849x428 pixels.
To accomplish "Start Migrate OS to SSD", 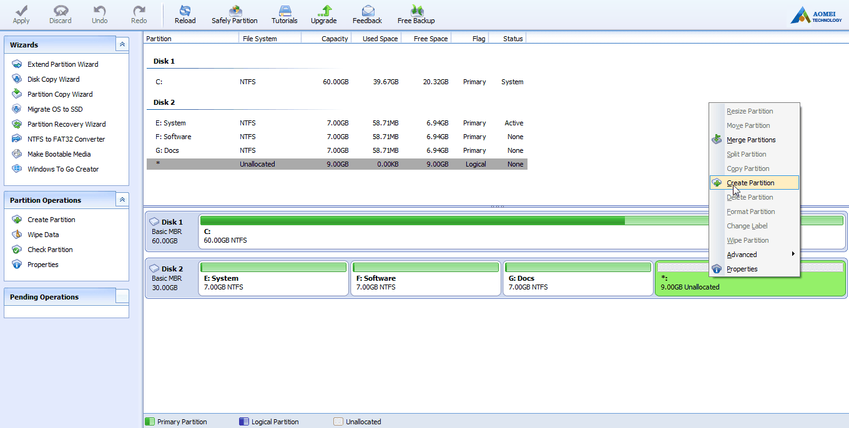I will [x=47, y=109].
